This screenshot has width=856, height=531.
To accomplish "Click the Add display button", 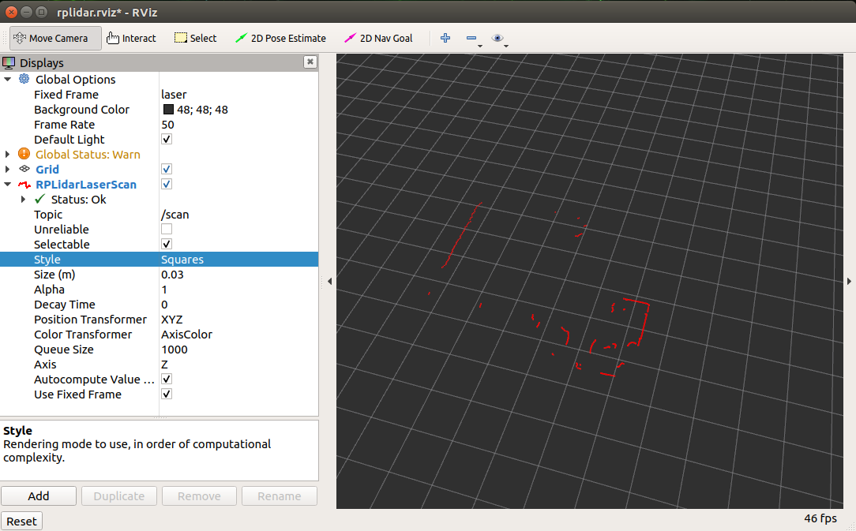I will 39,495.
